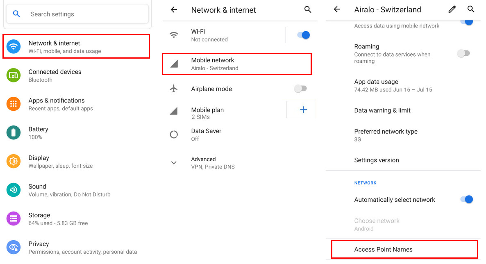Click the edit pencil icon on Airalo - Switzerland
The height and width of the screenshot is (264, 486).
tap(452, 9)
